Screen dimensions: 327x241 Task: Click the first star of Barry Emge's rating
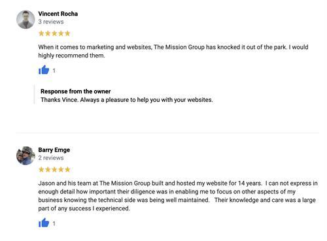pyautogui.click(x=41, y=169)
